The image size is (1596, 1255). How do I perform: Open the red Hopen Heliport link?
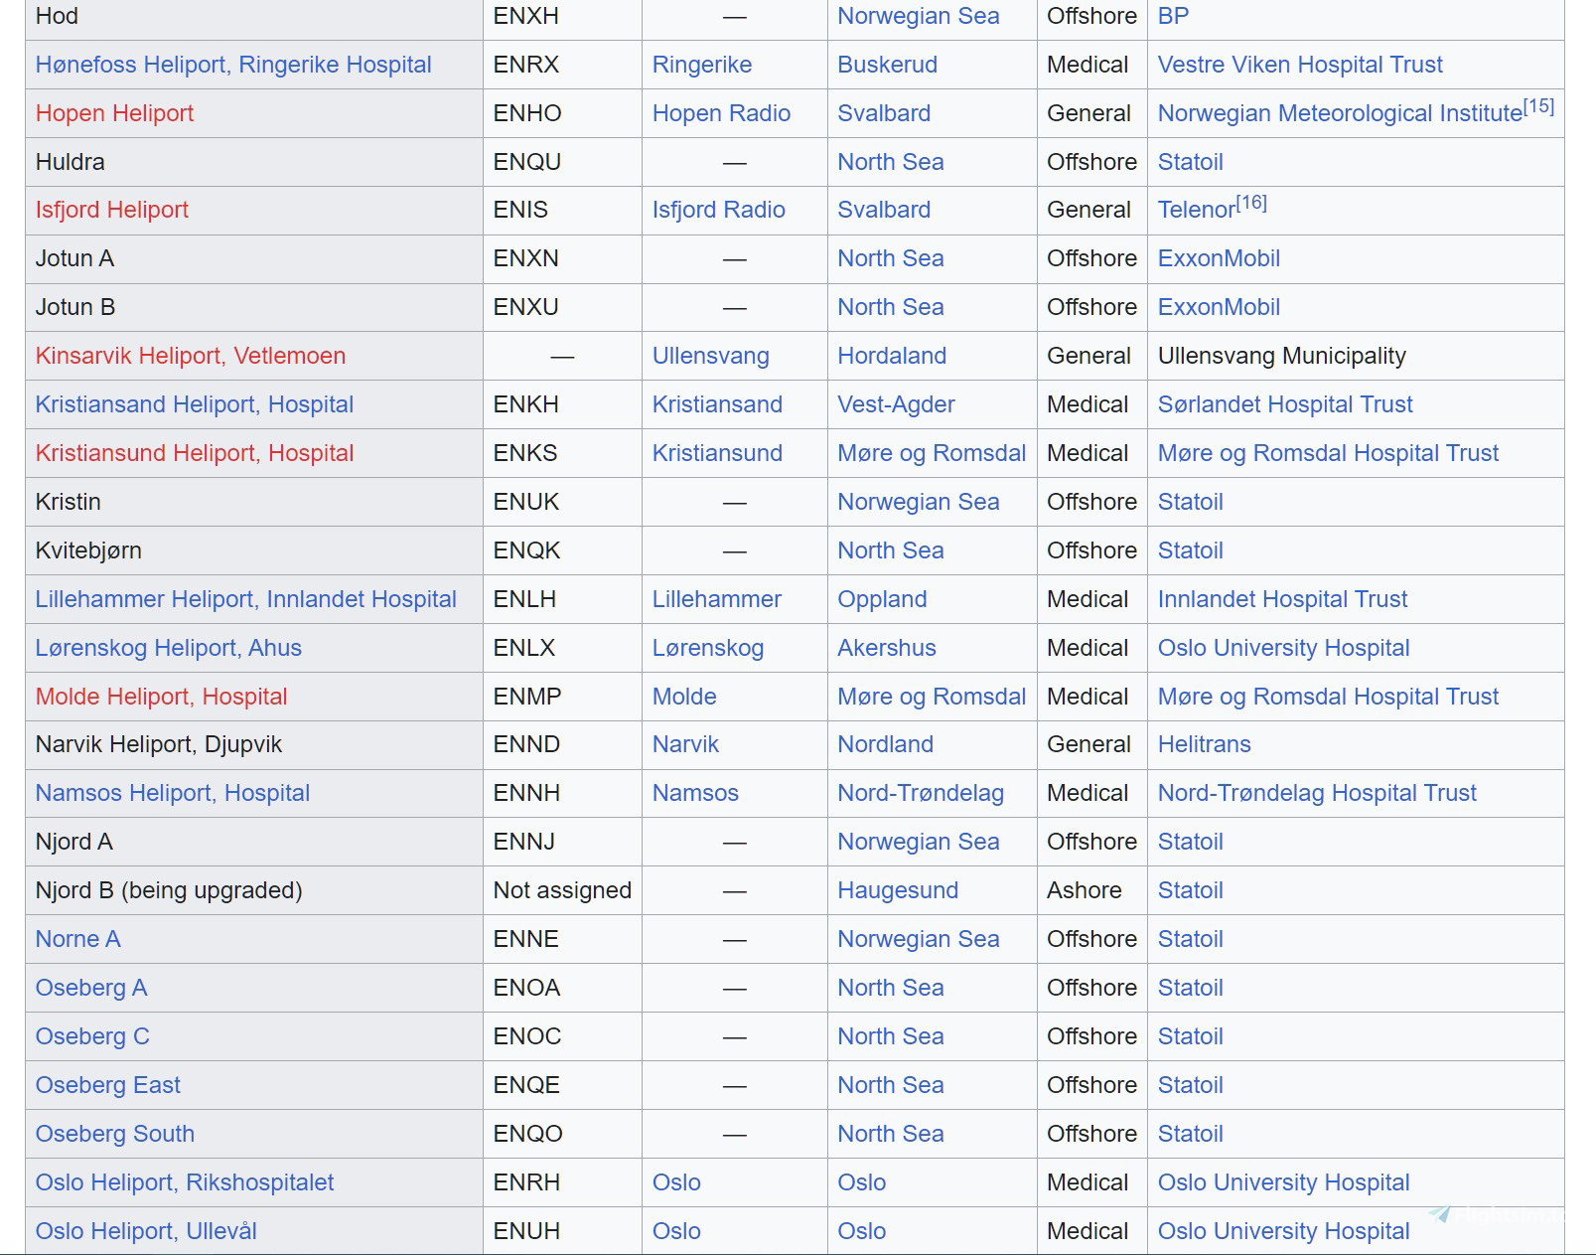114,113
